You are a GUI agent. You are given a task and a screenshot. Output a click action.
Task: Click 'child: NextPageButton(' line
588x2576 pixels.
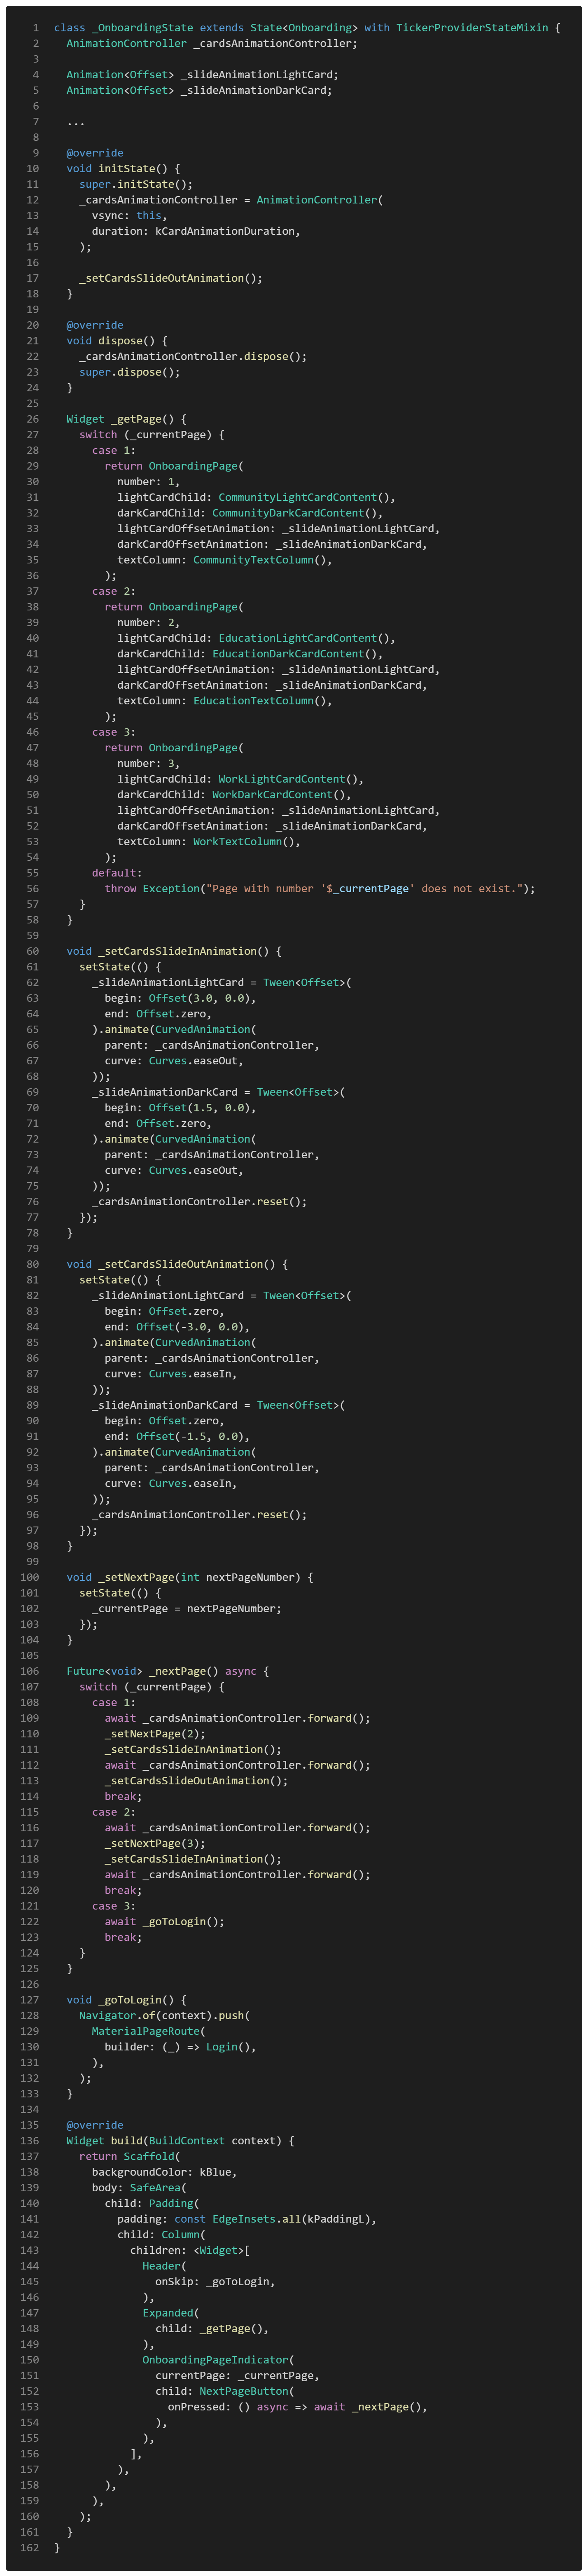tap(225, 2392)
